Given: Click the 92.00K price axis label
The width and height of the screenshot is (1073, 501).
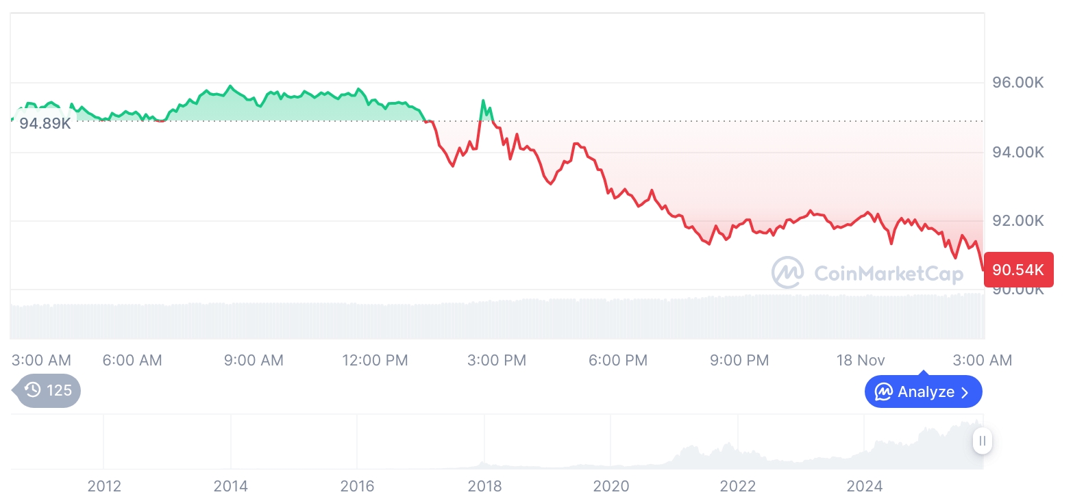Looking at the screenshot, I should 1018,221.
